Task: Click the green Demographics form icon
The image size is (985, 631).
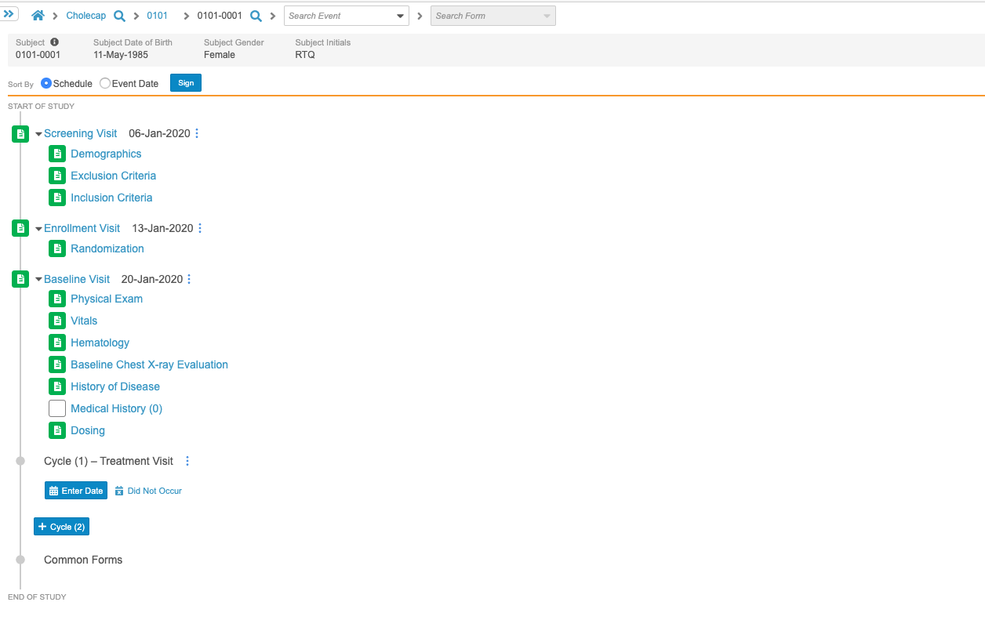Action: point(57,154)
